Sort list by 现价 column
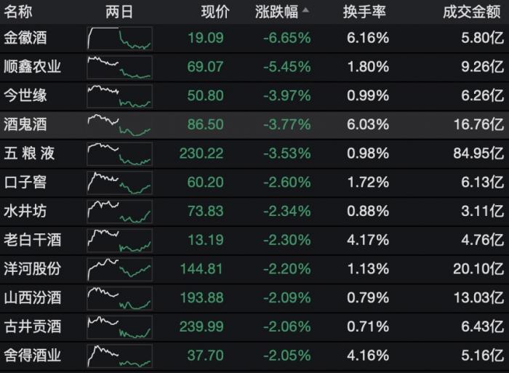Image resolution: width=509 pixels, height=373 pixels. pos(215,12)
